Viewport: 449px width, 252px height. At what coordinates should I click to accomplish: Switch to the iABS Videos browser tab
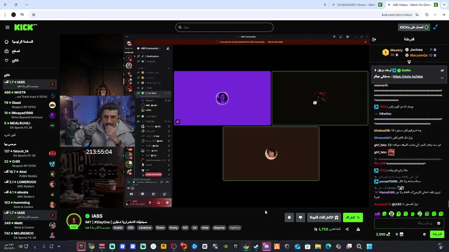pyautogui.click(x=413, y=5)
